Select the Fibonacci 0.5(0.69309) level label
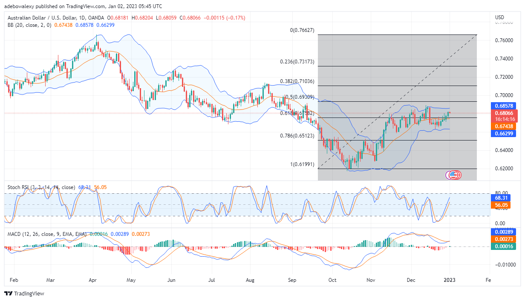Viewport: 525px width, 301px height. [300, 97]
